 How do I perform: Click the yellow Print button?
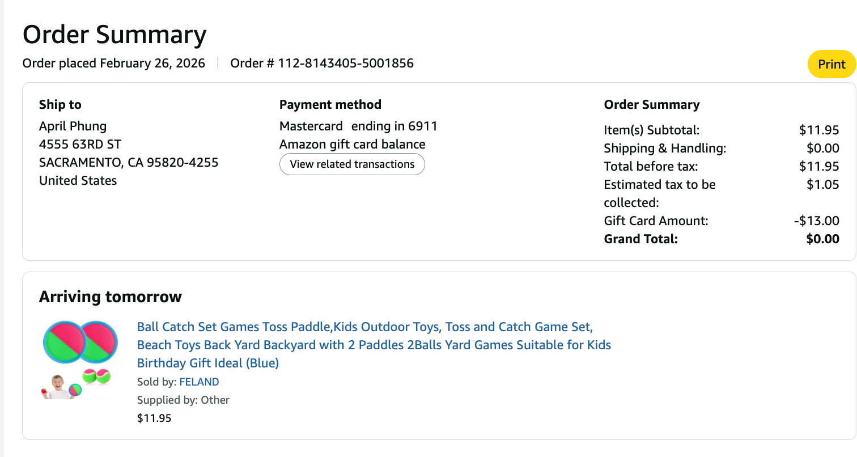[x=831, y=64]
